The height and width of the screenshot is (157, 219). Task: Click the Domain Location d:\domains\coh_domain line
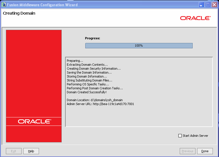click(x=95, y=100)
